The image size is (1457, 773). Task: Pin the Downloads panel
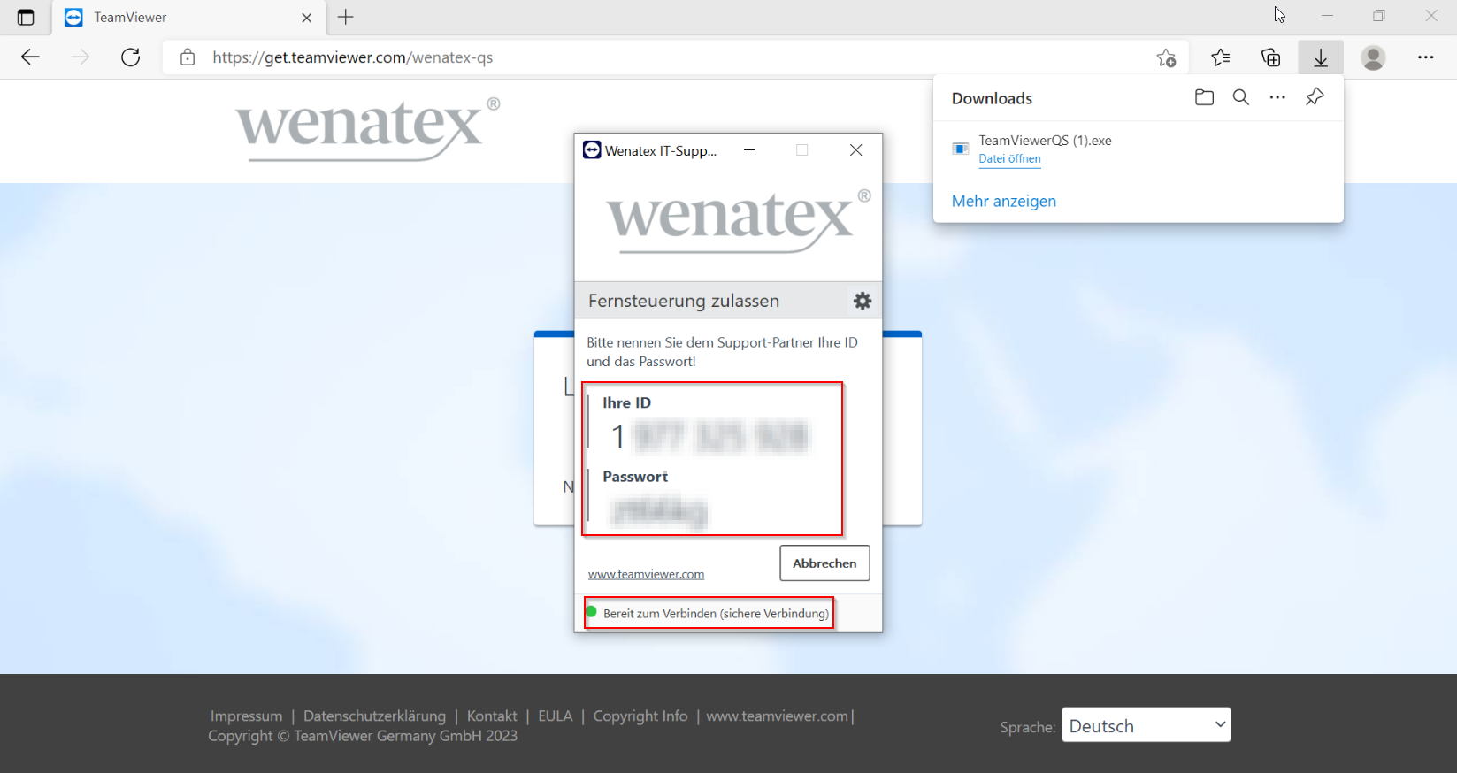coord(1315,97)
